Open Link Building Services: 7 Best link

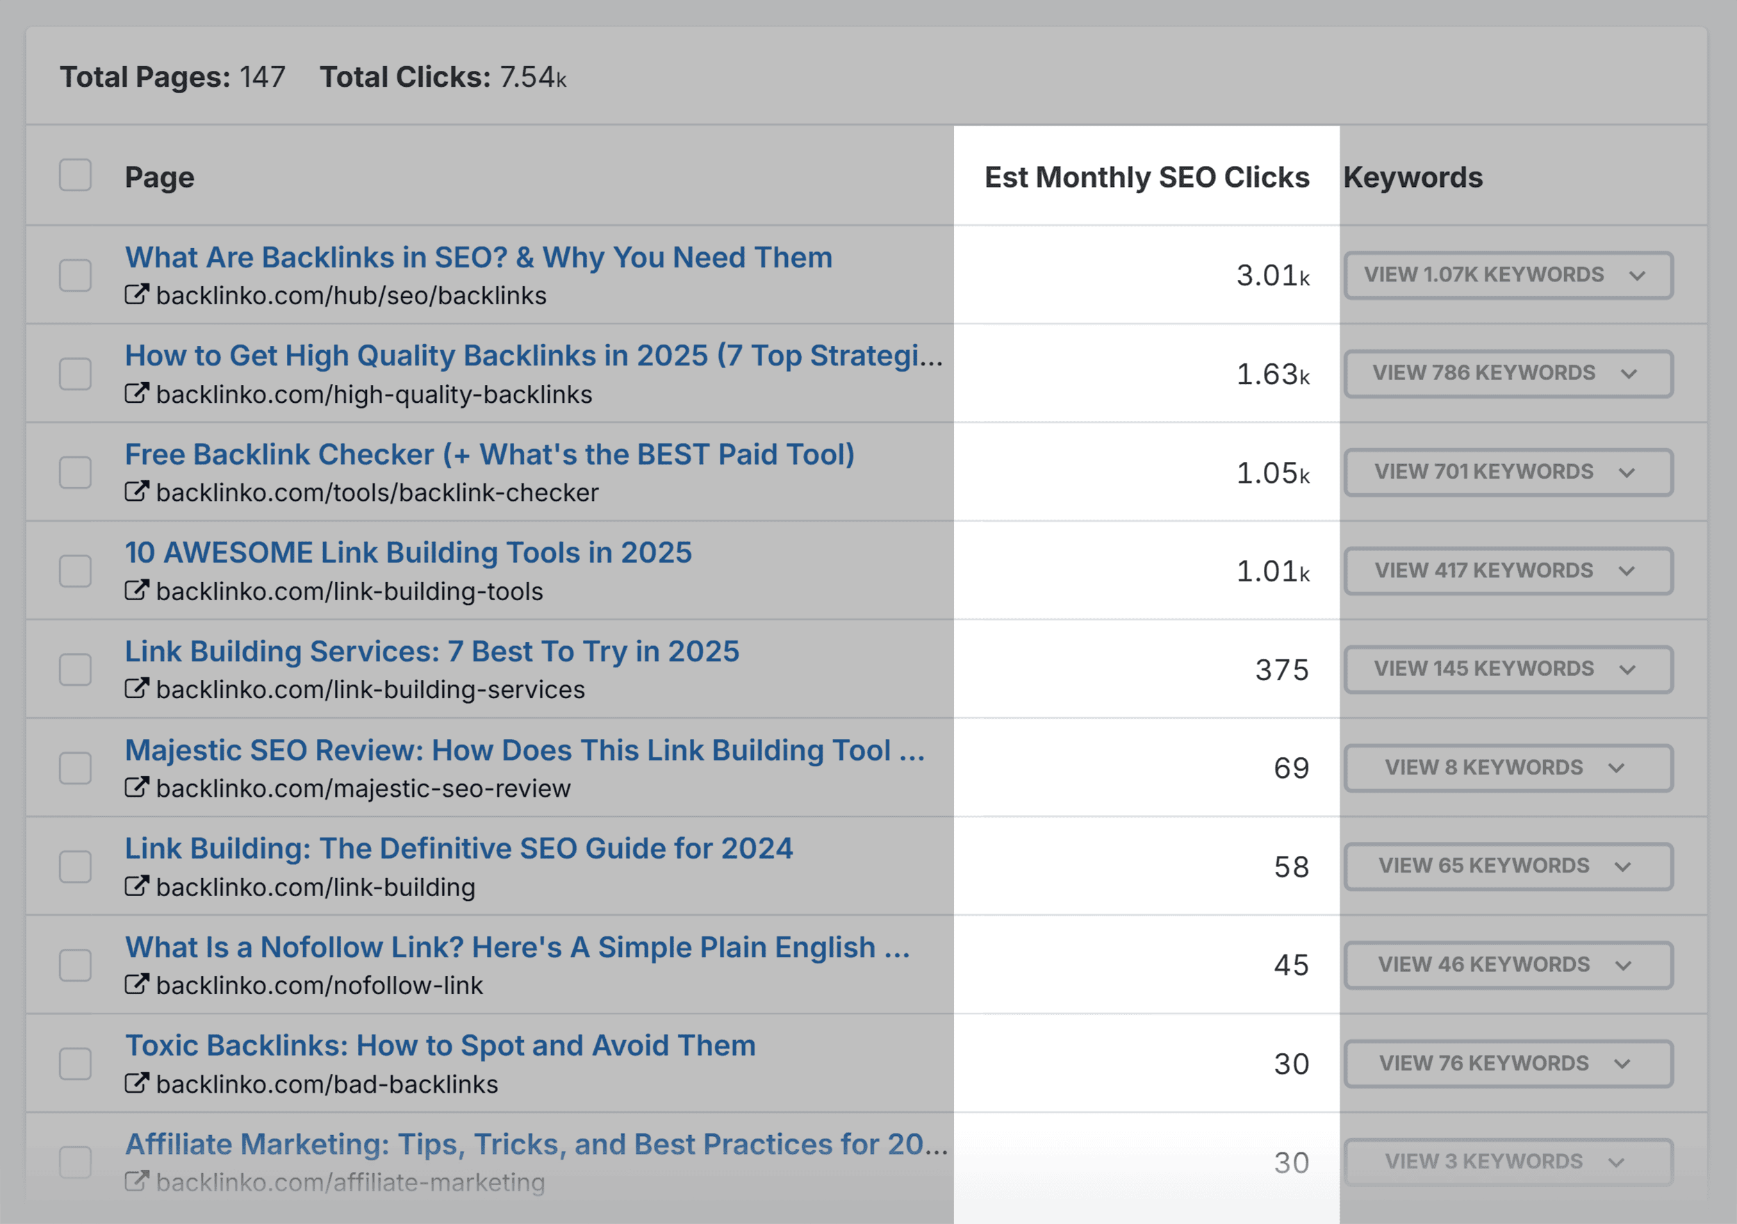[432, 652]
